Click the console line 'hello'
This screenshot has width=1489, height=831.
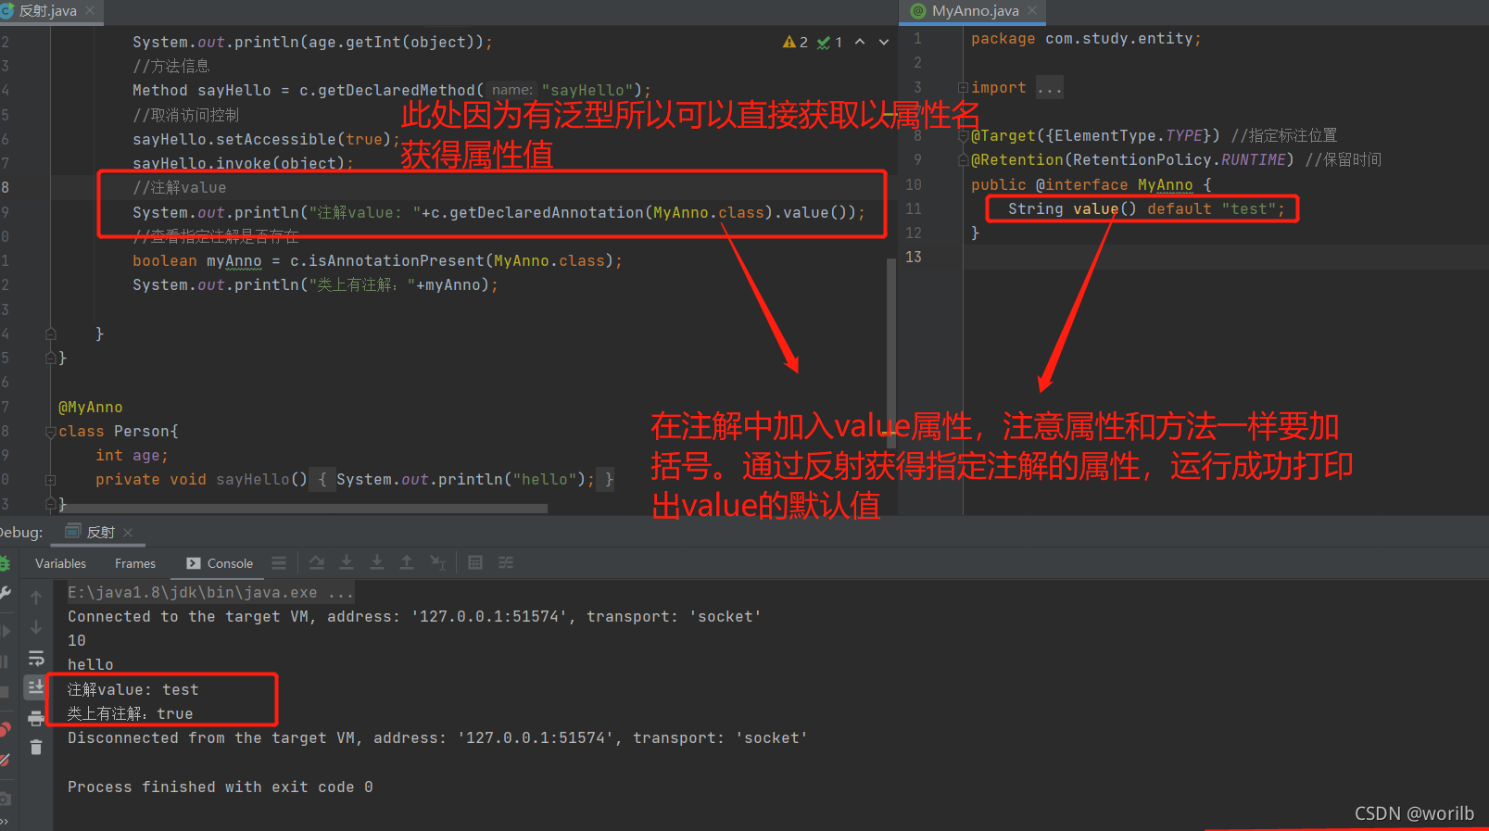91,665
